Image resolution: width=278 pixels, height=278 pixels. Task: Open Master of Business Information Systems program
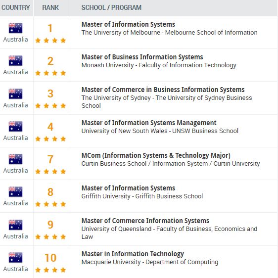coord(142,57)
